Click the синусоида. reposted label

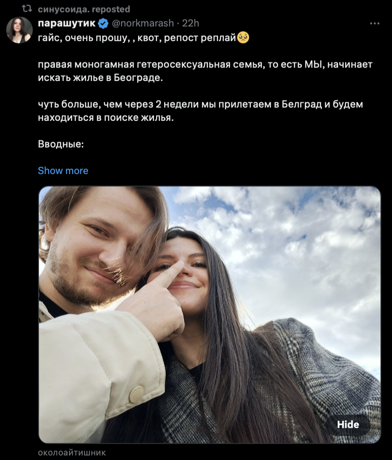[x=84, y=9]
